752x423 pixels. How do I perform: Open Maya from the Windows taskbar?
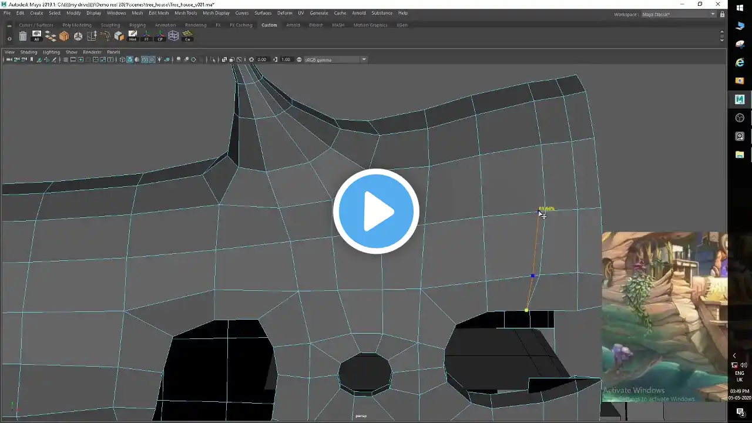tap(740, 99)
